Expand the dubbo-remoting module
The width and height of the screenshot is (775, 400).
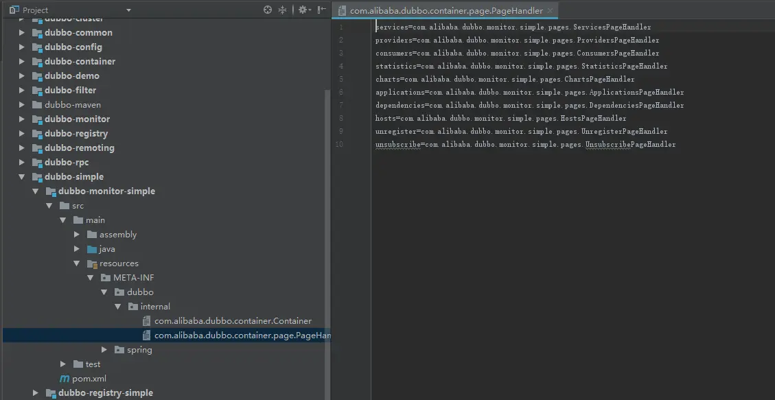tap(22, 148)
